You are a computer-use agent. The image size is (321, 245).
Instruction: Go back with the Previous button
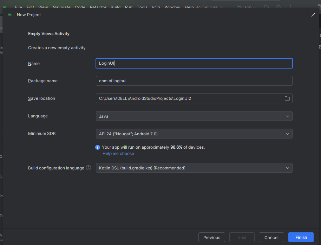coord(211,237)
